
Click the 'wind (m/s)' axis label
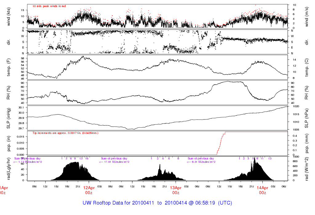pos(307,17)
